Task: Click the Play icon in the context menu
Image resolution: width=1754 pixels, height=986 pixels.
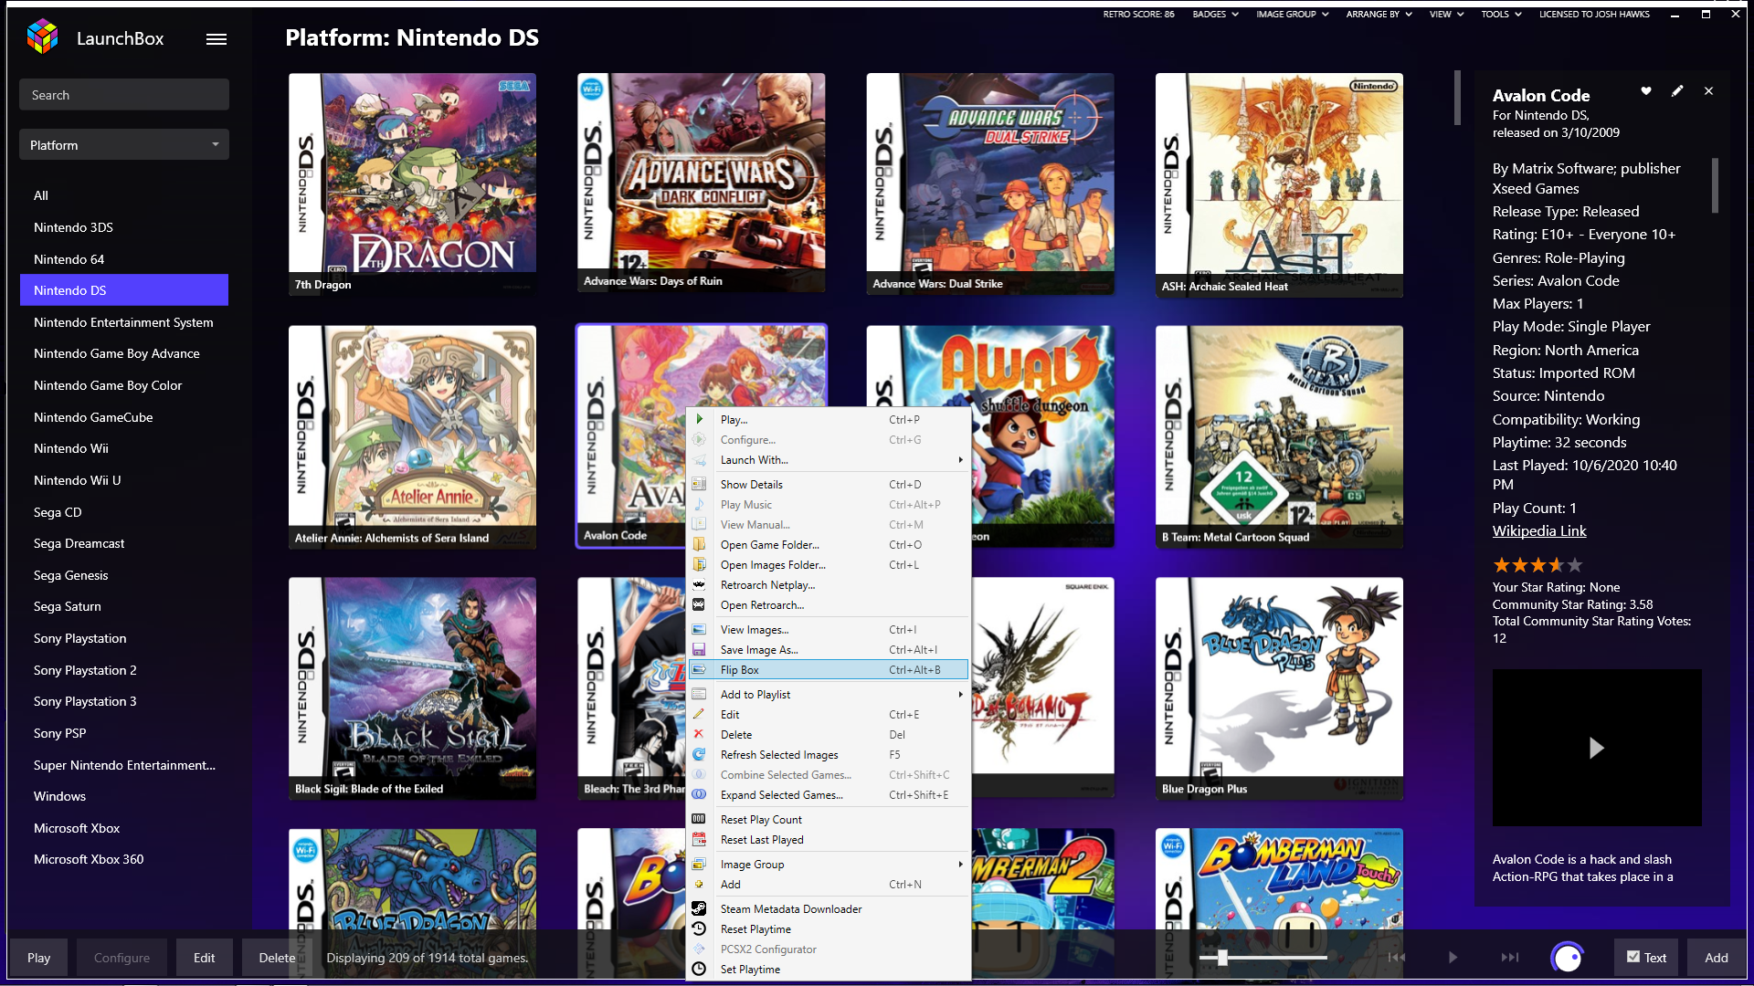Action: coord(699,419)
